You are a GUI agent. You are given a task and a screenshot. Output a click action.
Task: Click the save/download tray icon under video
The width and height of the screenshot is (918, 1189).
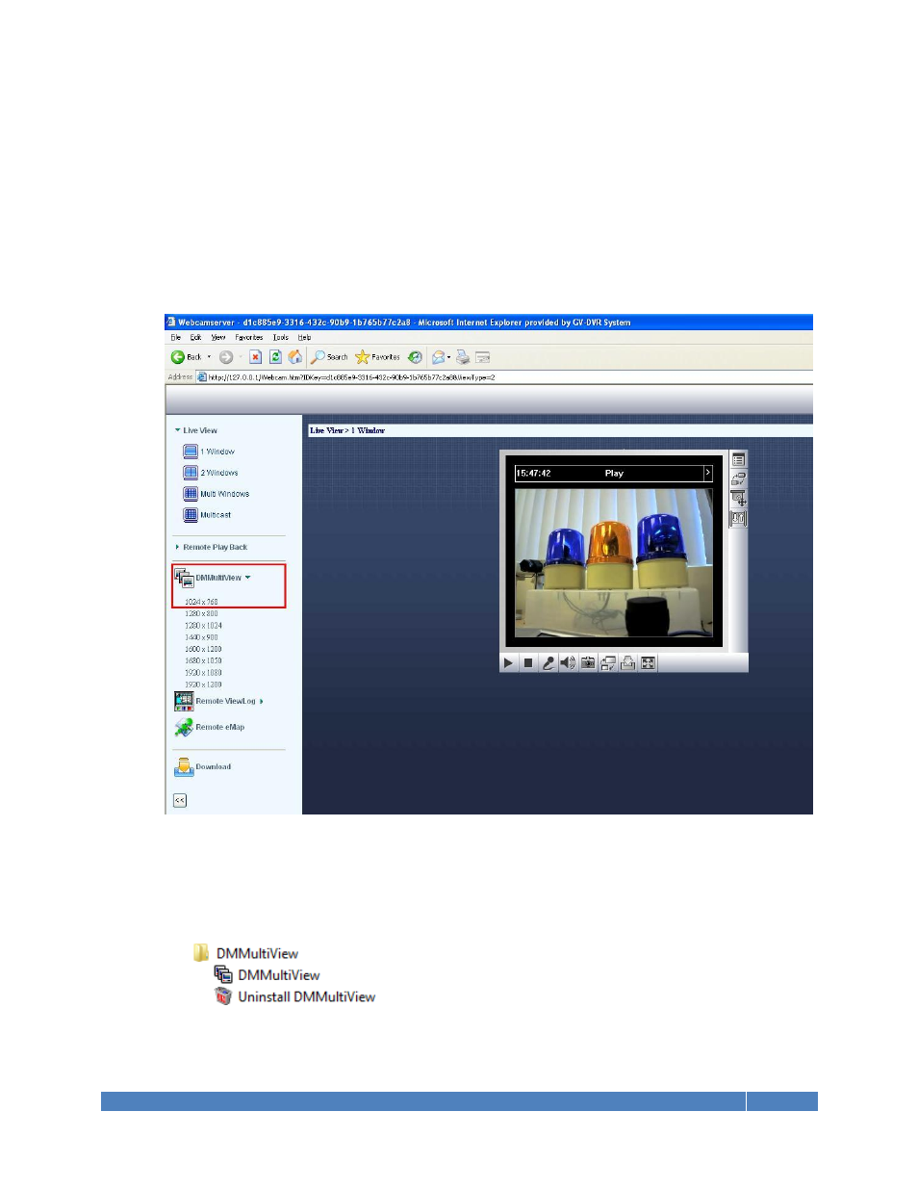[x=628, y=663]
